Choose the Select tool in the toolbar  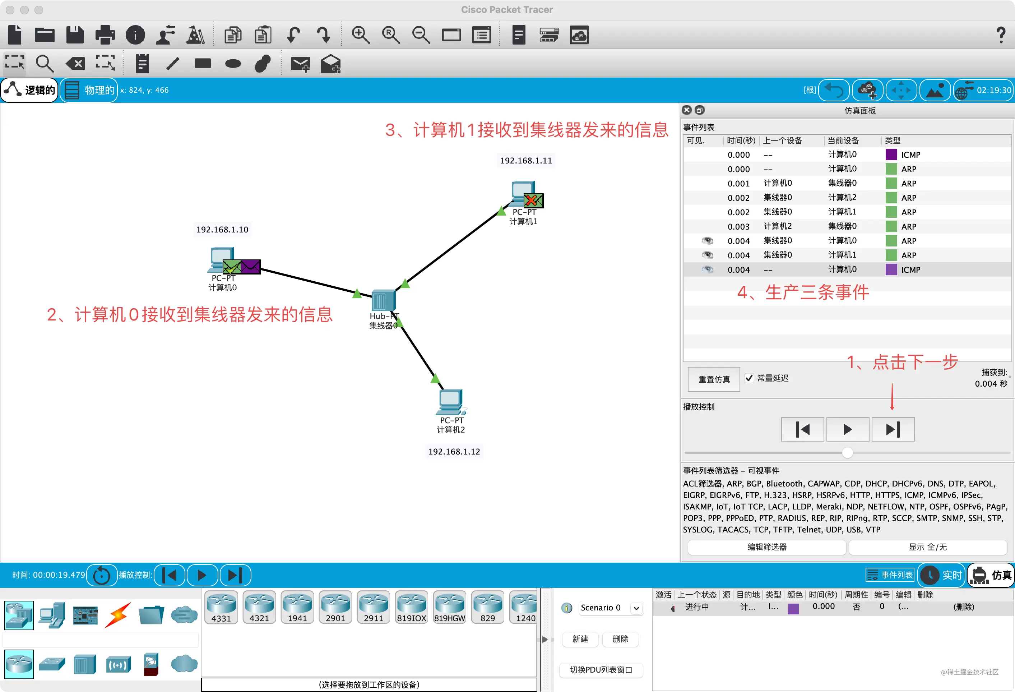15,63
